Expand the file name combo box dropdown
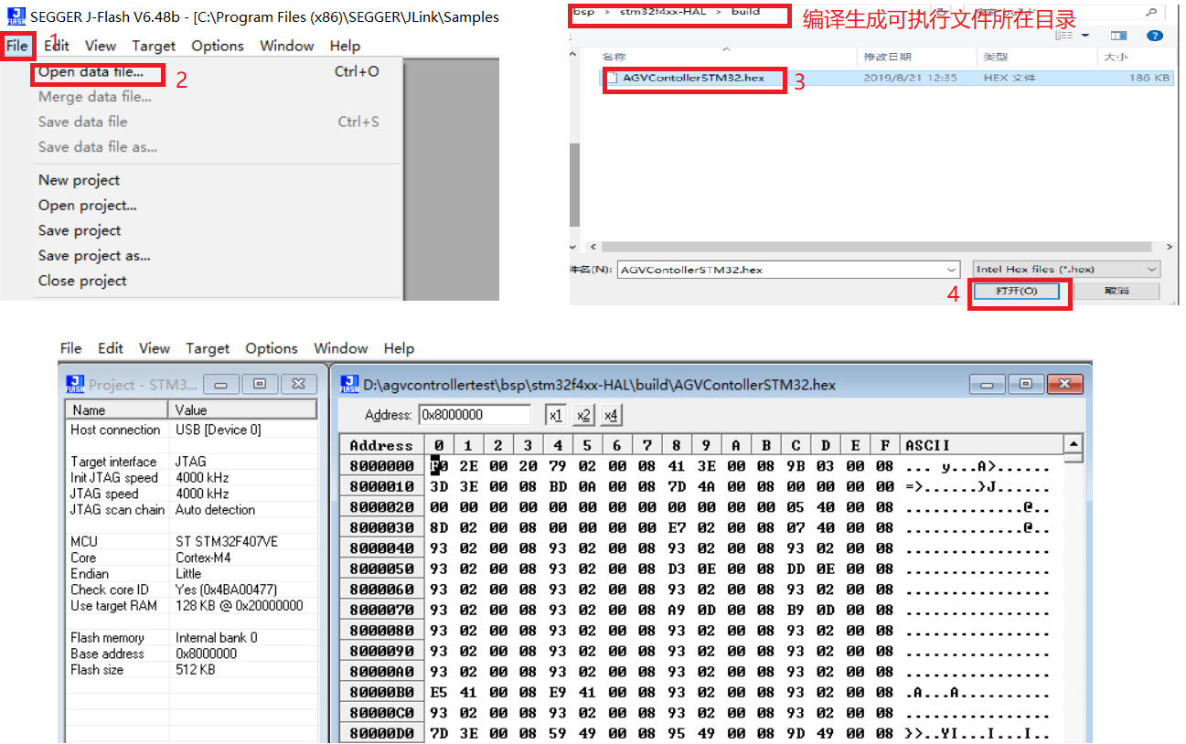The image size is (1186, 744). pyautogui.click(x=952, y=270)
